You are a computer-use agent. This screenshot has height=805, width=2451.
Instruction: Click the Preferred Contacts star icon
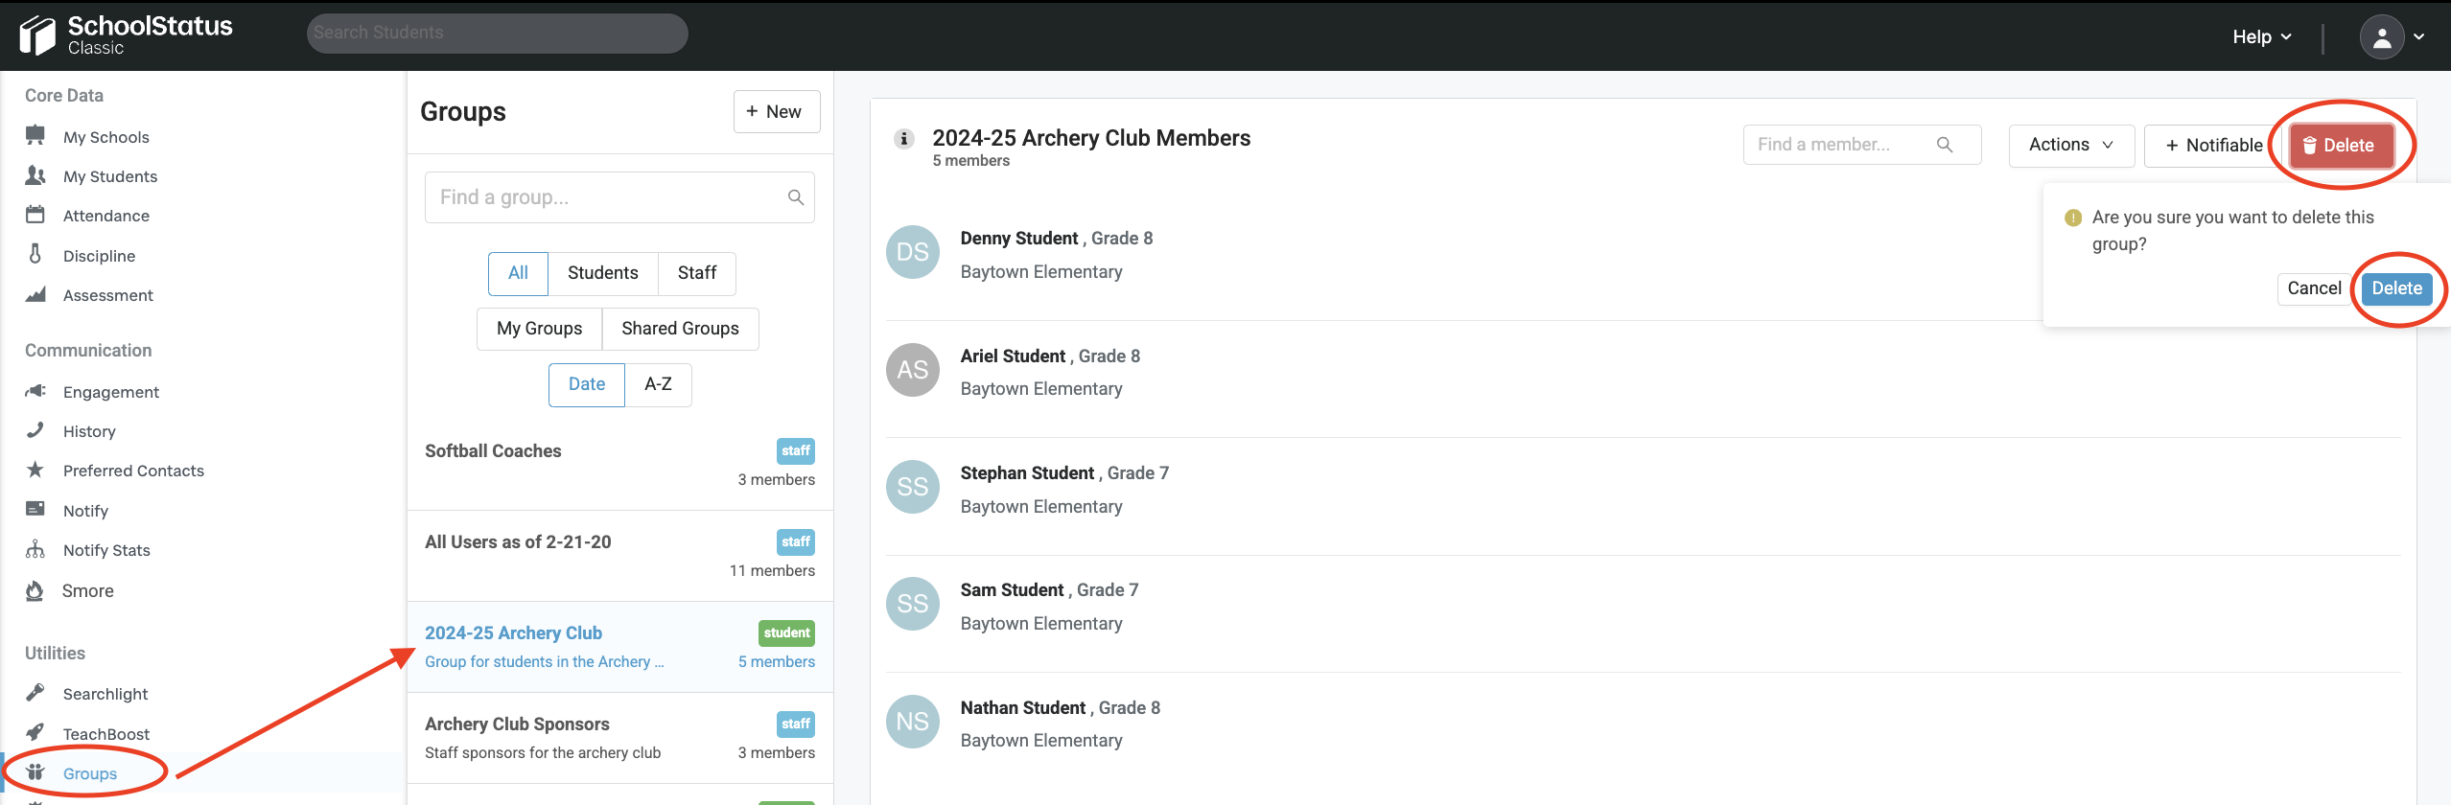(35, 470)
